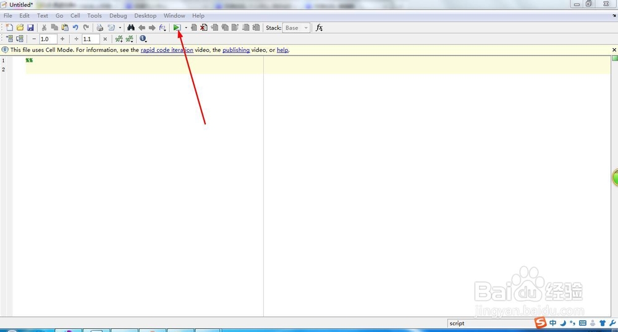Evaluate cell and advance icon
This screenshot has height=332, width=618.
20,38
